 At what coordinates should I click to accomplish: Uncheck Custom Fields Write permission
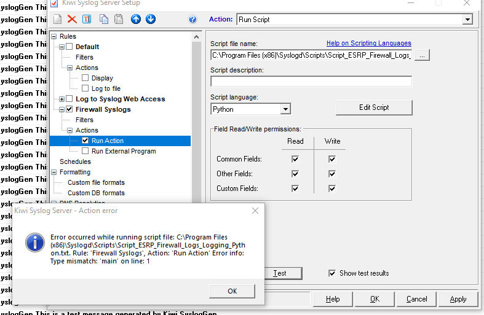[332, 189]
